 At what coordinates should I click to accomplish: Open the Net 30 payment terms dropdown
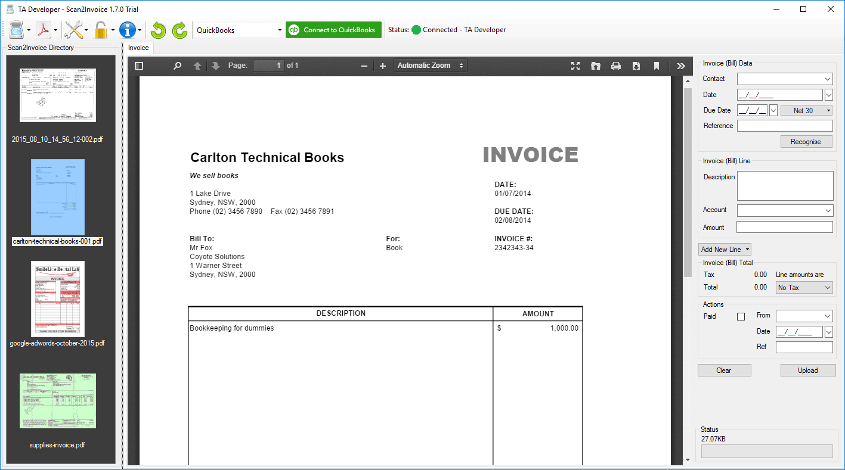(806, 110)
